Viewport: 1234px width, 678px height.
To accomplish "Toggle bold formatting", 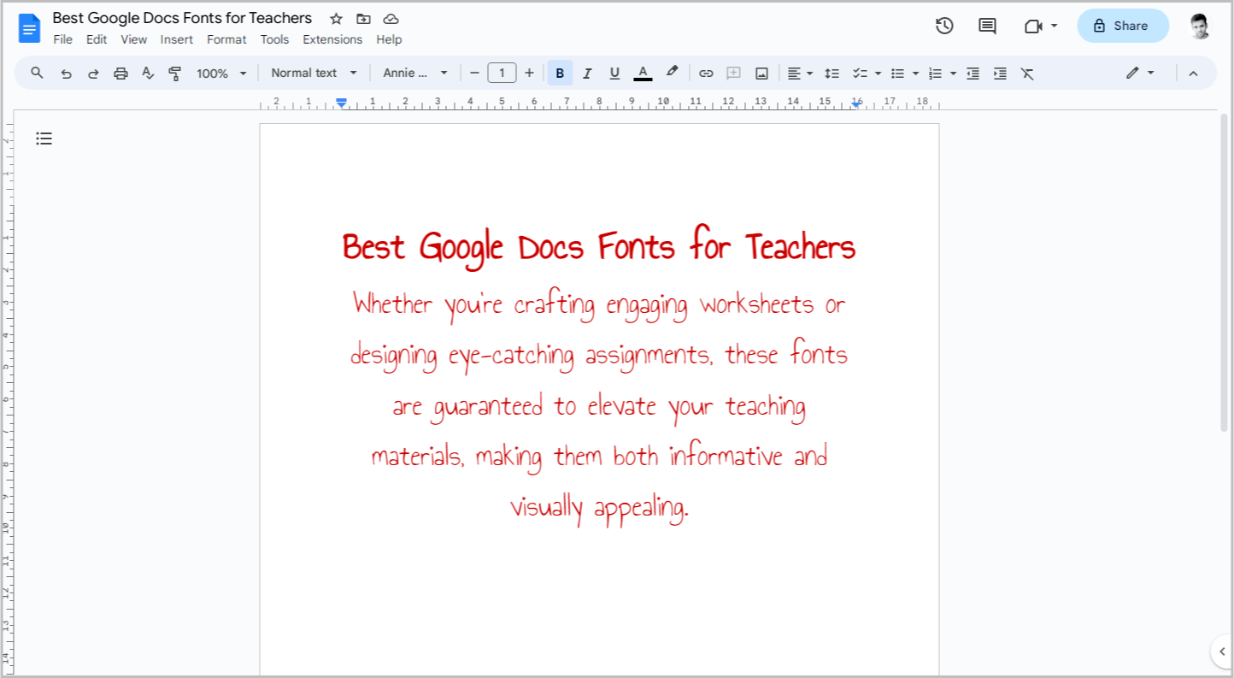I will pyautogui.click(x=560, y=73).
